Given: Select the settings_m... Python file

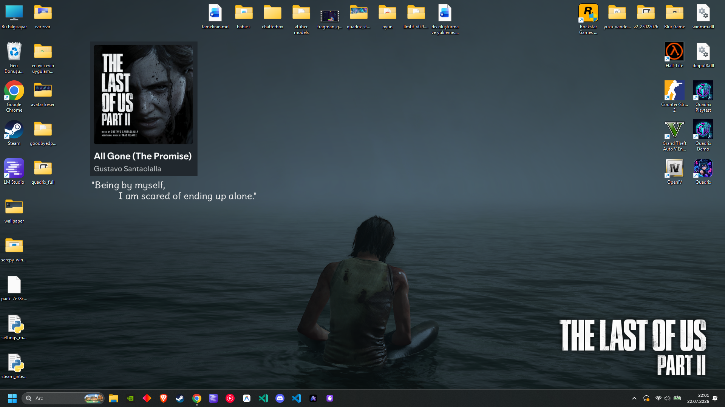Looking at the screenshot, I should [x=14, y=327].
